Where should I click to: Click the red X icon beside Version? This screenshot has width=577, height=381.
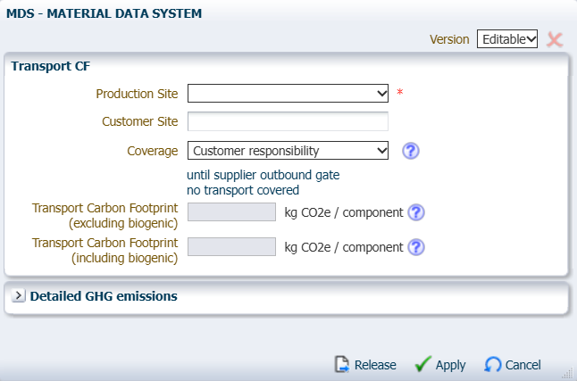[x=555, y=39]
